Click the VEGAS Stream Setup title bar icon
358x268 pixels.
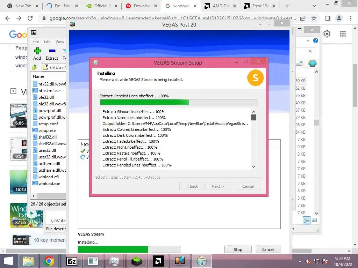point(95,62)
